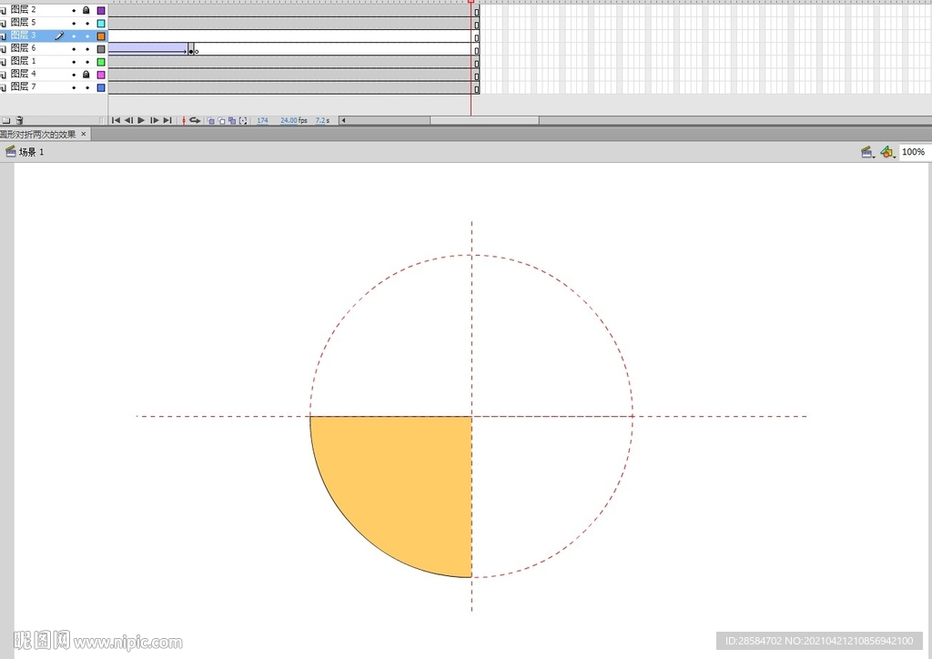Click cyan outline swatch of 图层 5
932x659 pixels.
101,23
